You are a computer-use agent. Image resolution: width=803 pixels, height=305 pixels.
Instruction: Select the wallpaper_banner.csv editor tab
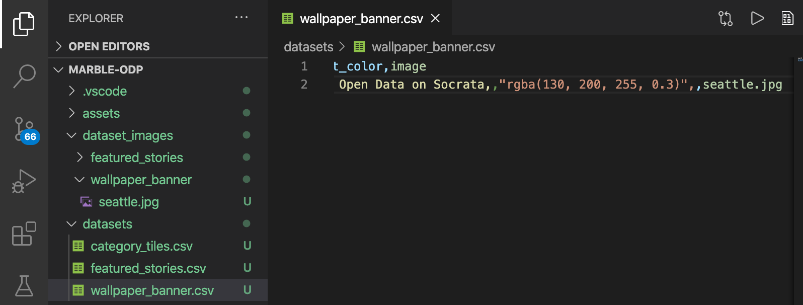pos(361,19)
